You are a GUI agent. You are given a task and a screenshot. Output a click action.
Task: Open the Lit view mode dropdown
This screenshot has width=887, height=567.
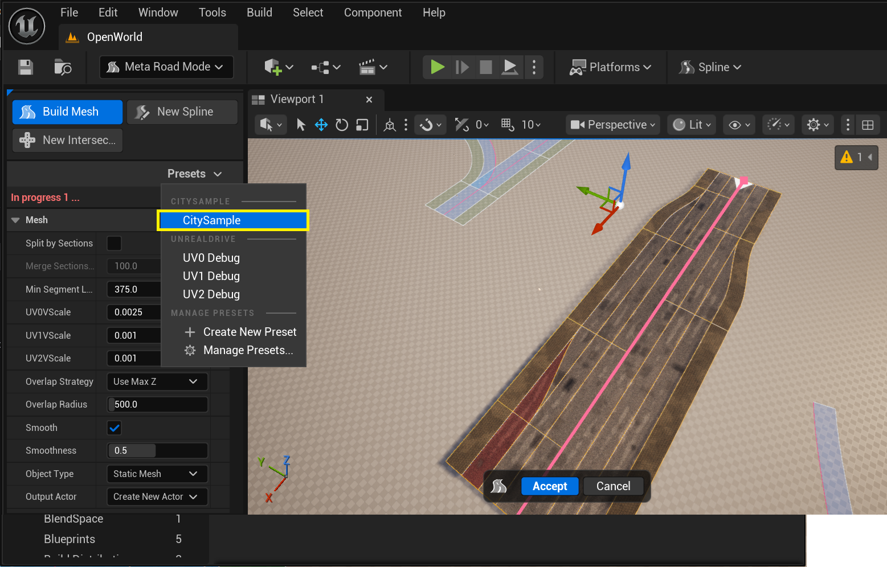coord(692,125)
